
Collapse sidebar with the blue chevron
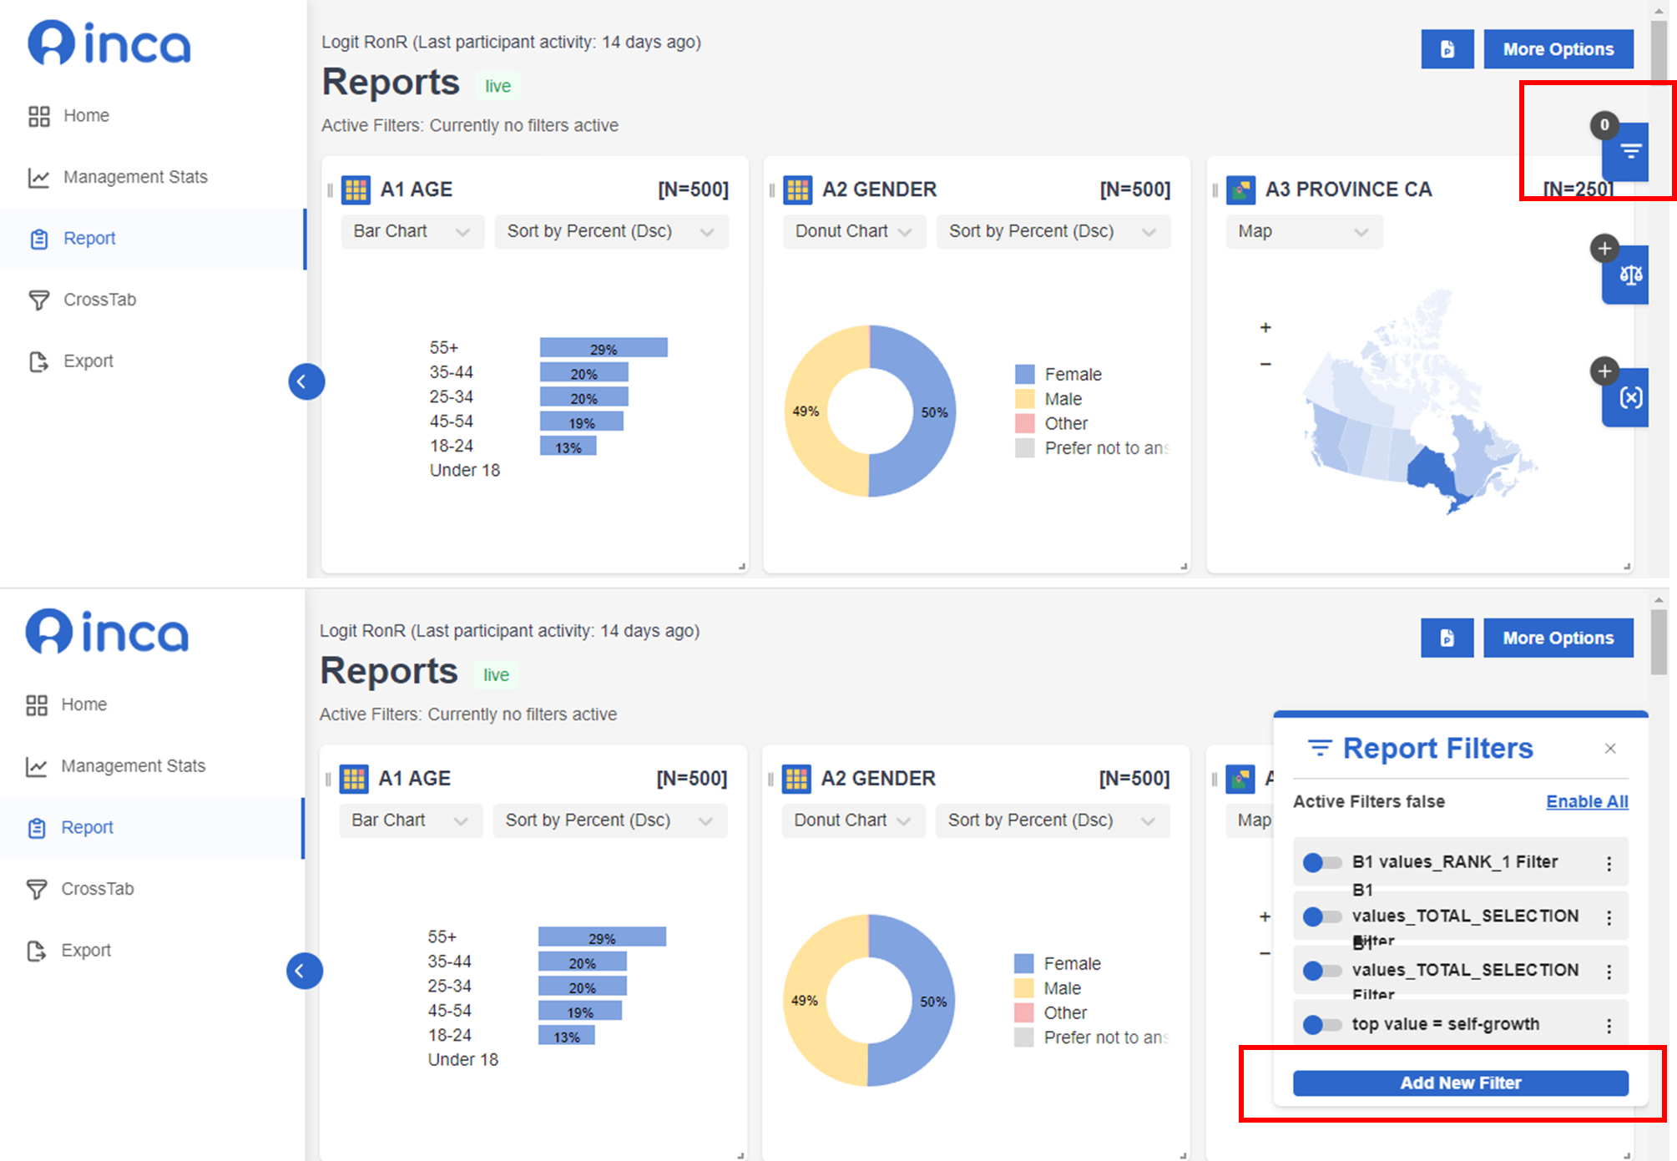(306, 382)
